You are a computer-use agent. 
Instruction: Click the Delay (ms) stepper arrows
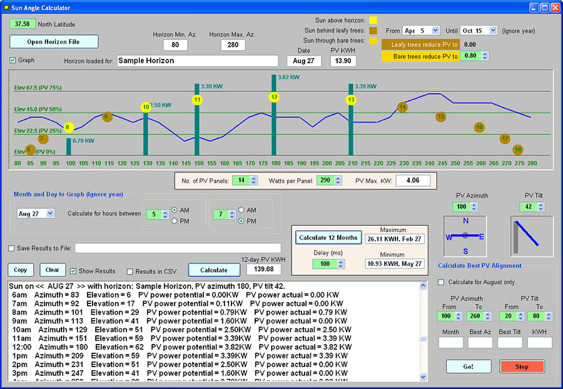point(341,264)
